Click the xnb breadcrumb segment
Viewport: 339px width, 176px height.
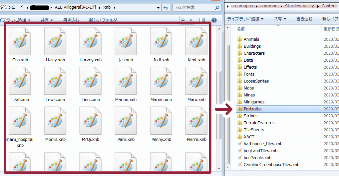pos(107,7)
